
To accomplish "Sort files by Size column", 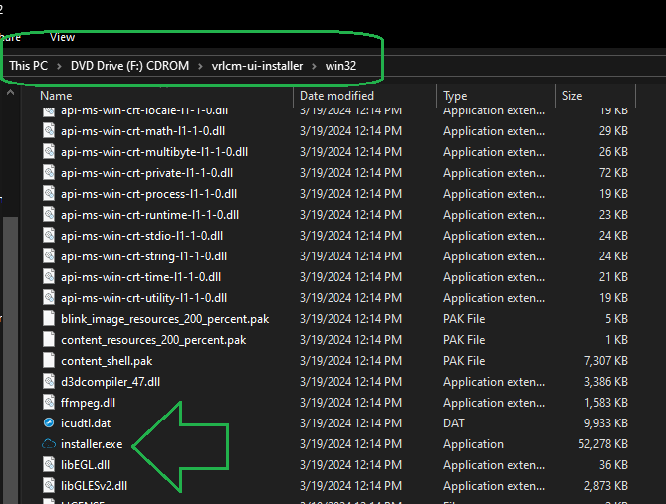I will click(572, 96).
